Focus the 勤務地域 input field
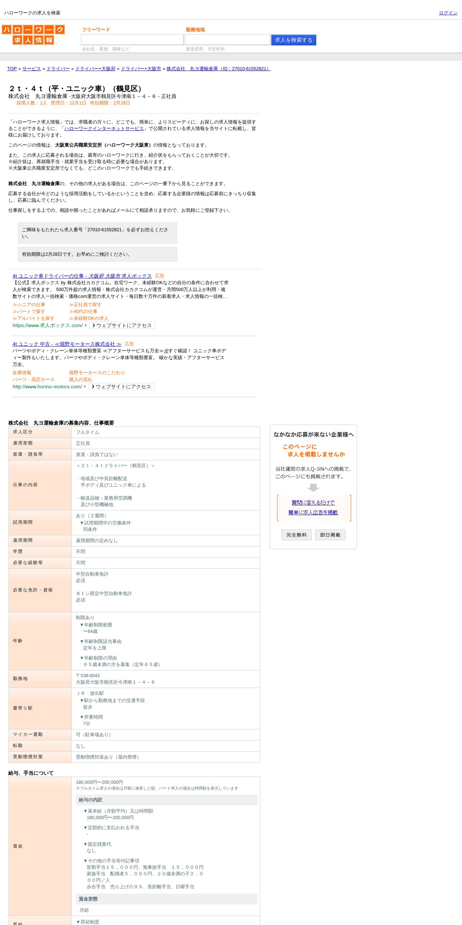The image size is (462, 925). (227, 40)
